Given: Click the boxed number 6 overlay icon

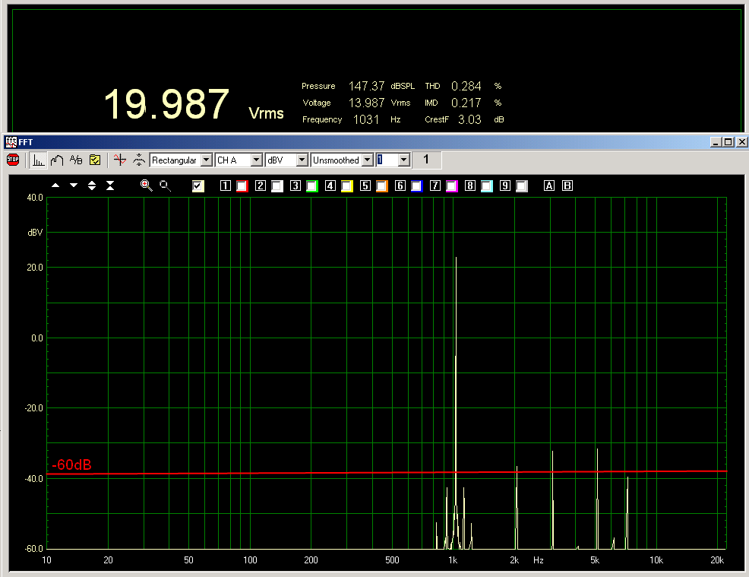Looking at the screenshot, I should [400, 185].
